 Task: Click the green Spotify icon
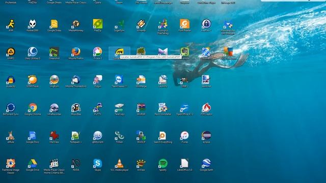[x=163, y=164]
